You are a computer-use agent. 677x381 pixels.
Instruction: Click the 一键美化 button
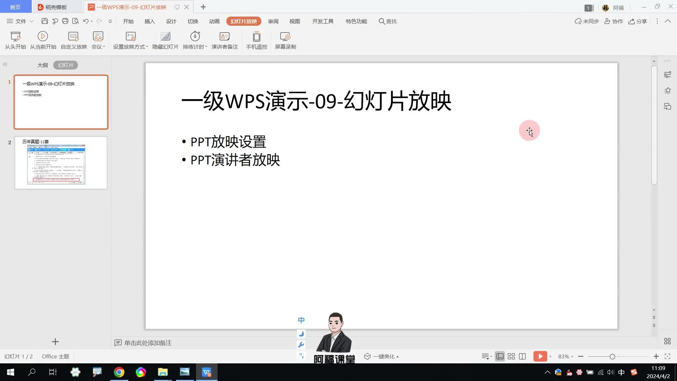(x=382, y=357)
